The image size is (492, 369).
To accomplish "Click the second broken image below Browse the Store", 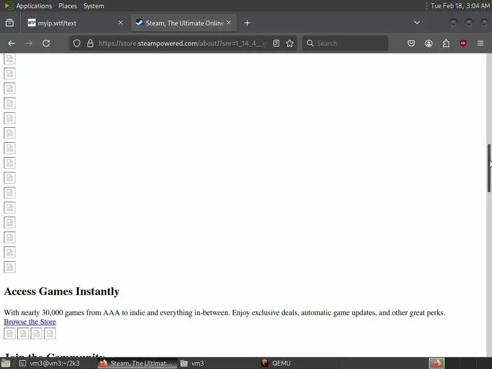I will tap(23, 333).
